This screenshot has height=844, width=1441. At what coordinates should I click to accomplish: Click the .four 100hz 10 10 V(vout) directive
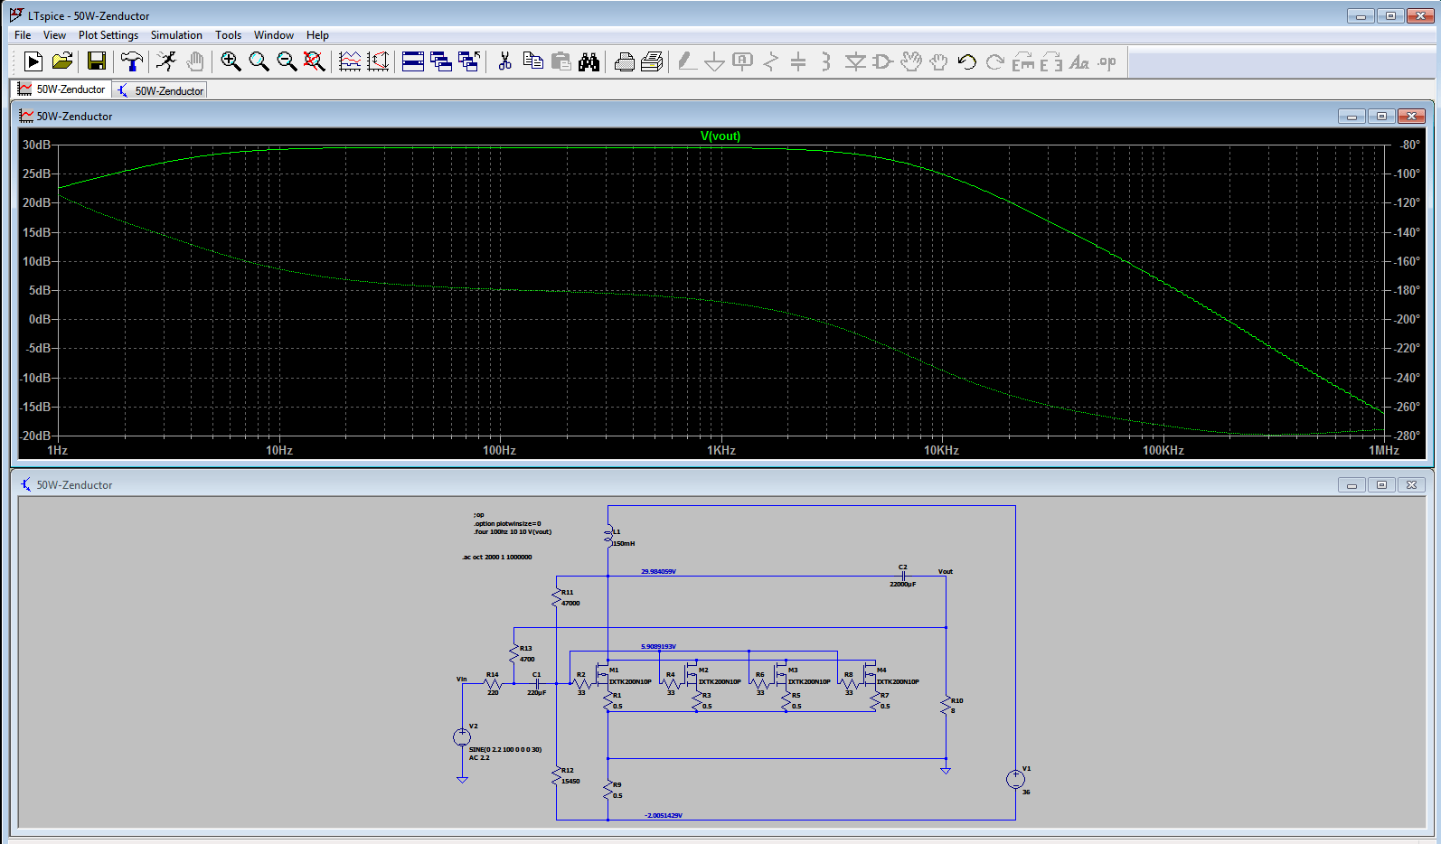[513, 532]
